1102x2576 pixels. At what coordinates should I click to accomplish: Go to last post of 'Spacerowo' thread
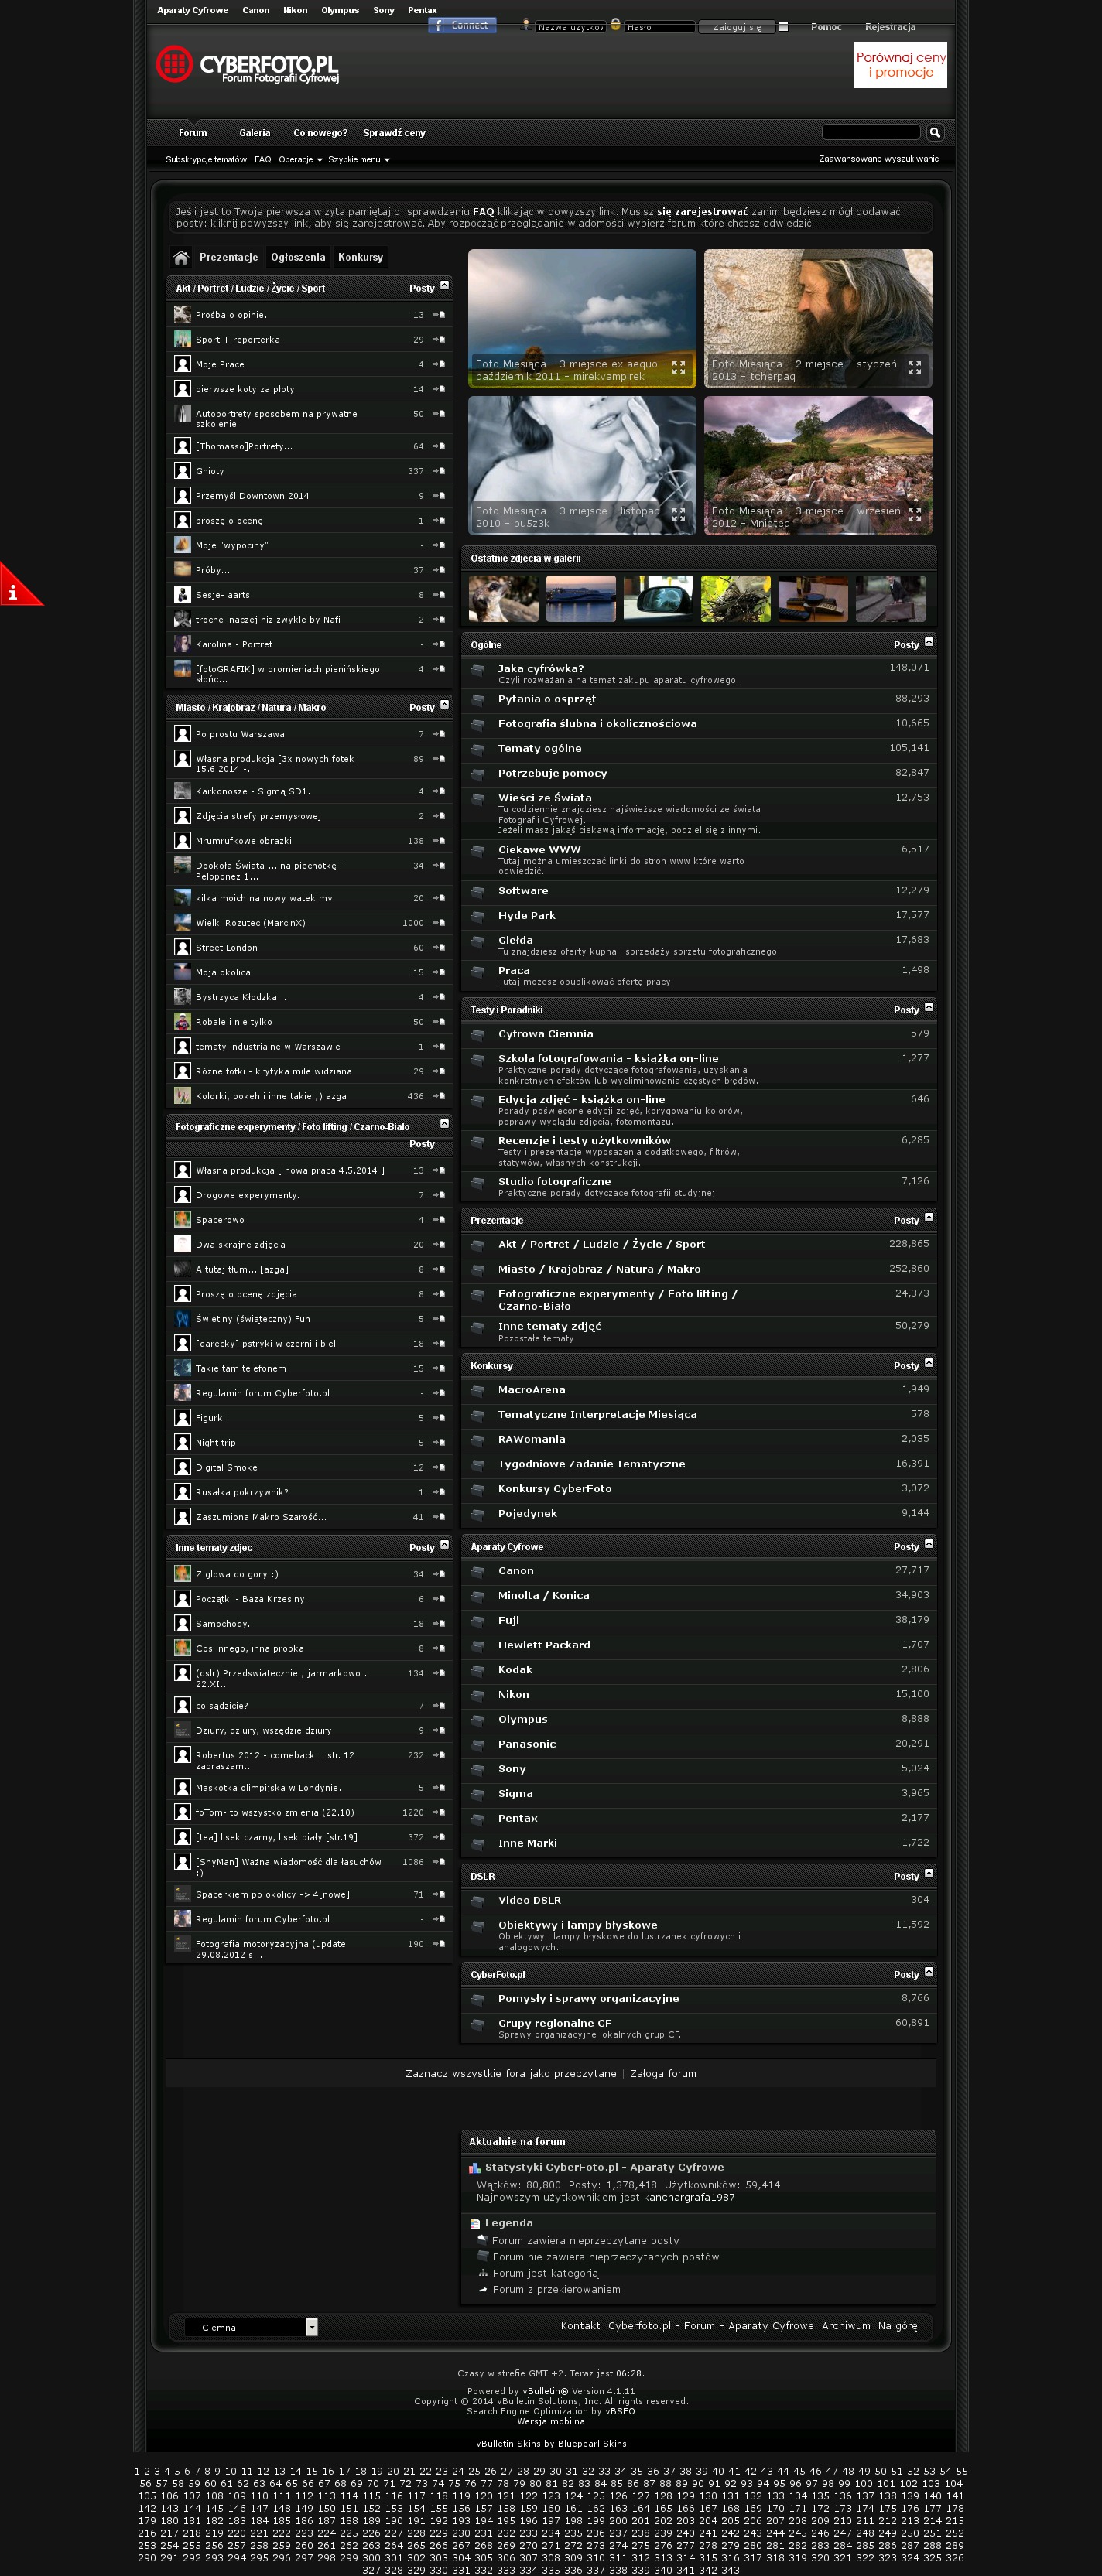click(x=438, y=1220)
